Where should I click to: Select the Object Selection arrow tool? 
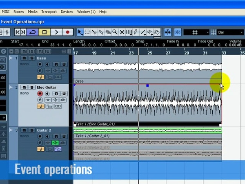[x=80, y=32]
